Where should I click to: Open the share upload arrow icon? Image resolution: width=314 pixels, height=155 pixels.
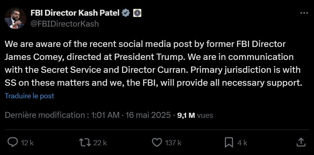click(x=301, y=142)
